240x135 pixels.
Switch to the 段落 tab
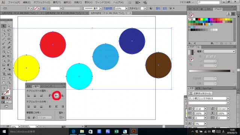[198, 88]
